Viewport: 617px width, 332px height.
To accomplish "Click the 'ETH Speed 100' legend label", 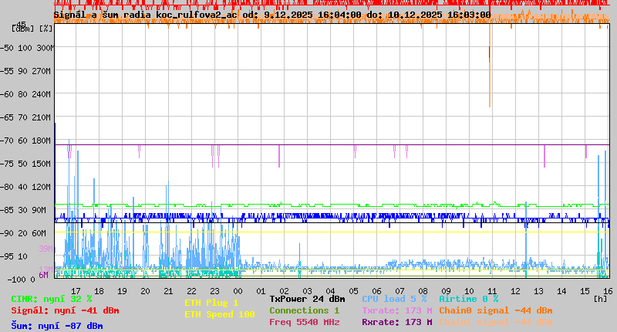I will tap(220, 314).
